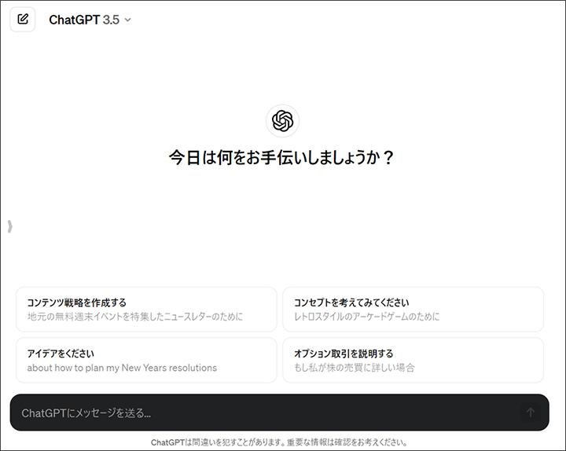
Task: Click the send message arrow button
Action: [531, 412]
